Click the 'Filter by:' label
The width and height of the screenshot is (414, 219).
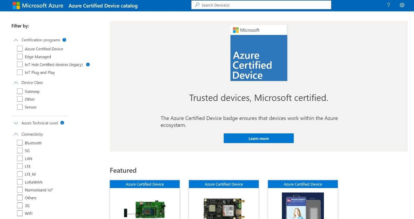click(20, 26)
